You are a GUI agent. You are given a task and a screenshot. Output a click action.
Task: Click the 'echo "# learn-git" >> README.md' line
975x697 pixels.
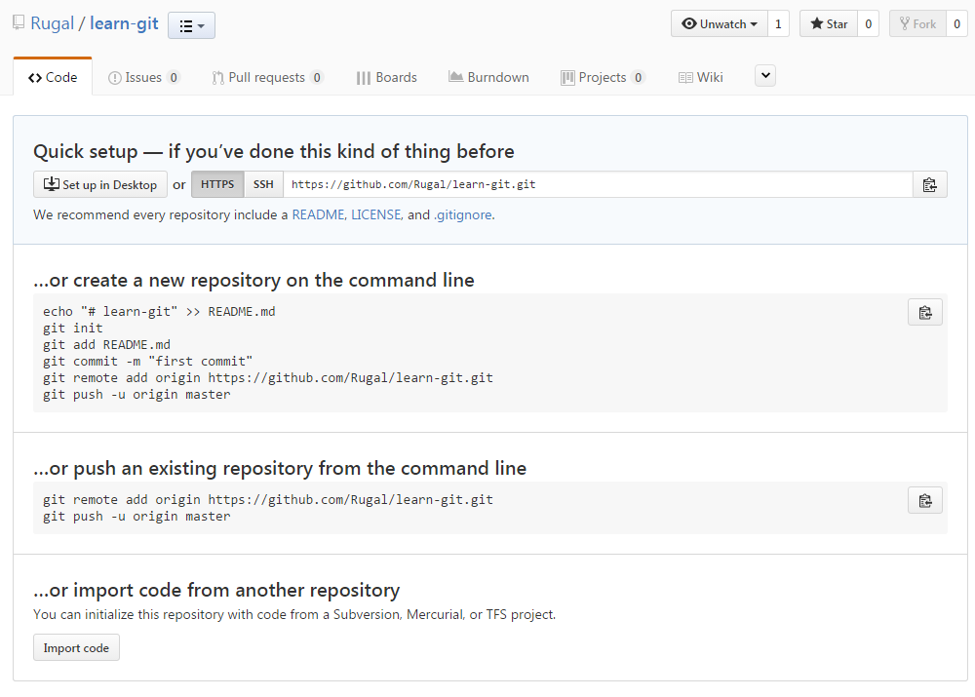click(x=159, y=311)
